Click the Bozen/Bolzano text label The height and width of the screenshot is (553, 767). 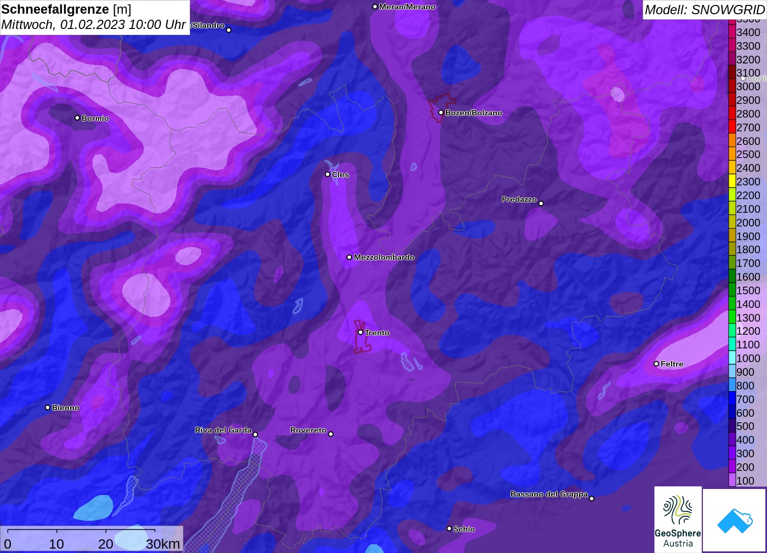pyautogui.click(x=473, y=113)
